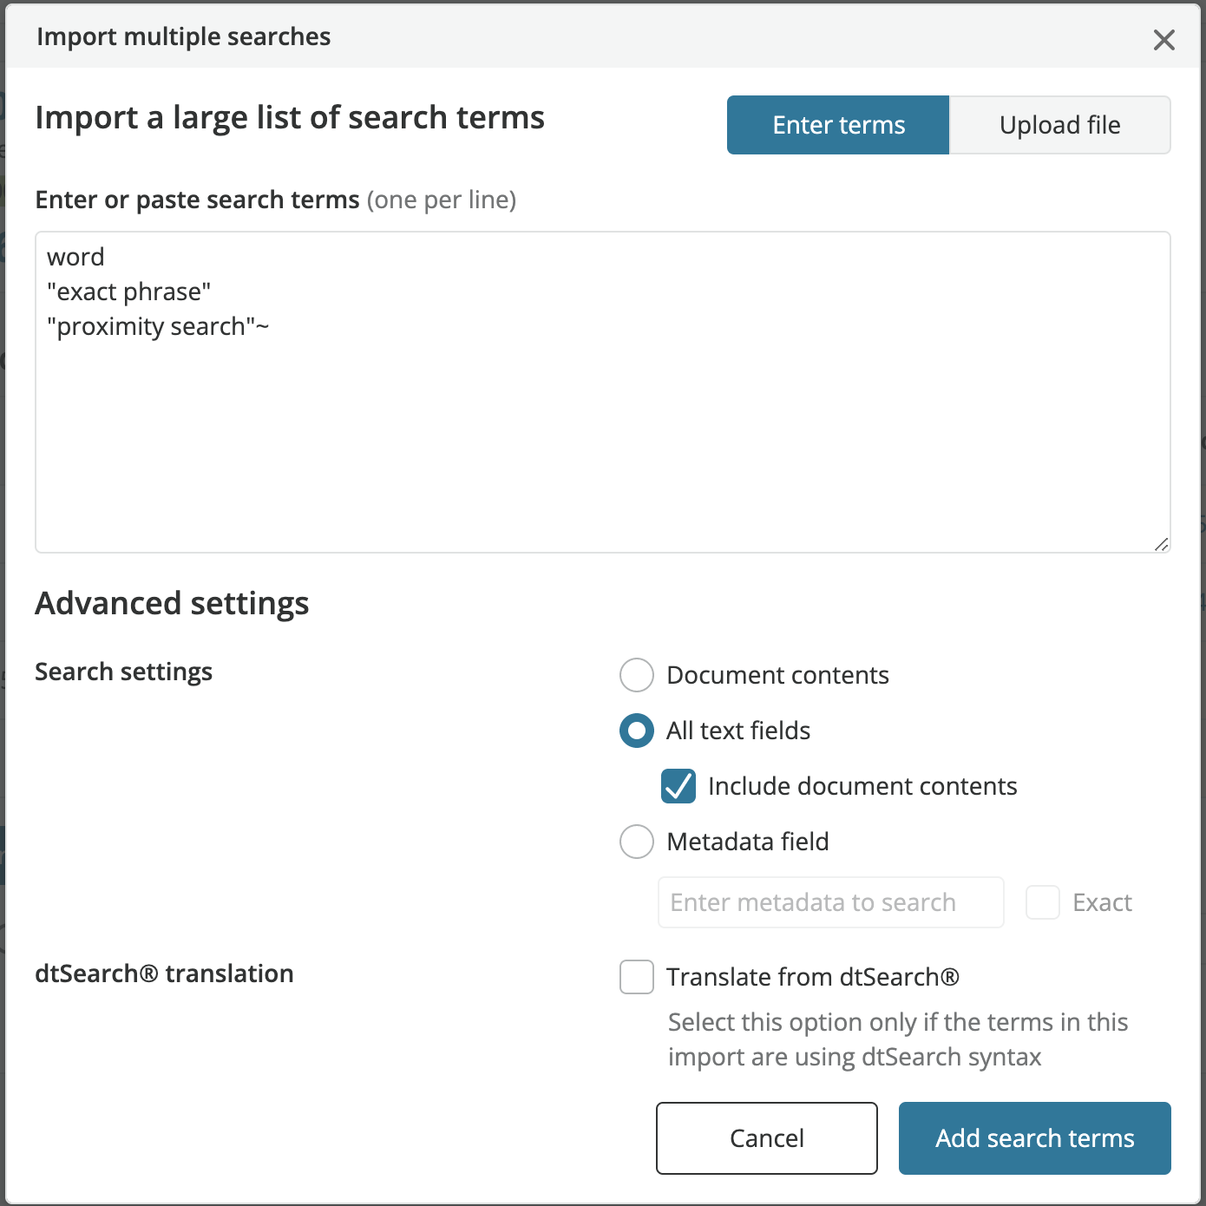Viewport: 1206px width, 1206px height.
Task: Click the Search settings label
Action: tap(123, 671)
